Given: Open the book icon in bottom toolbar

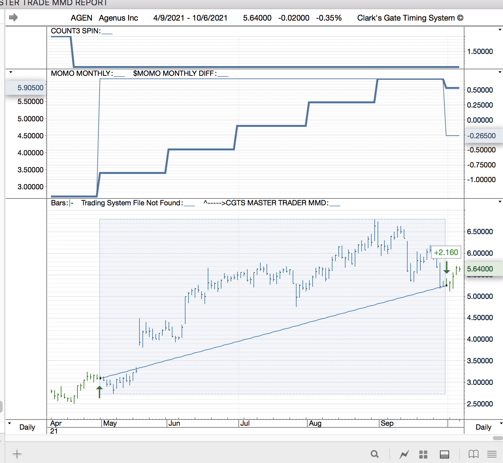Looking at the screenshot, I should point(473,454).
